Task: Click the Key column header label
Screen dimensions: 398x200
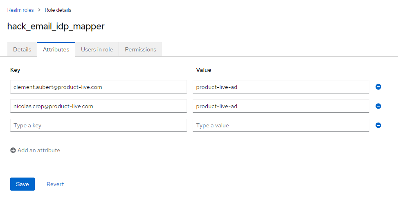Action: [x=15, y=70]
